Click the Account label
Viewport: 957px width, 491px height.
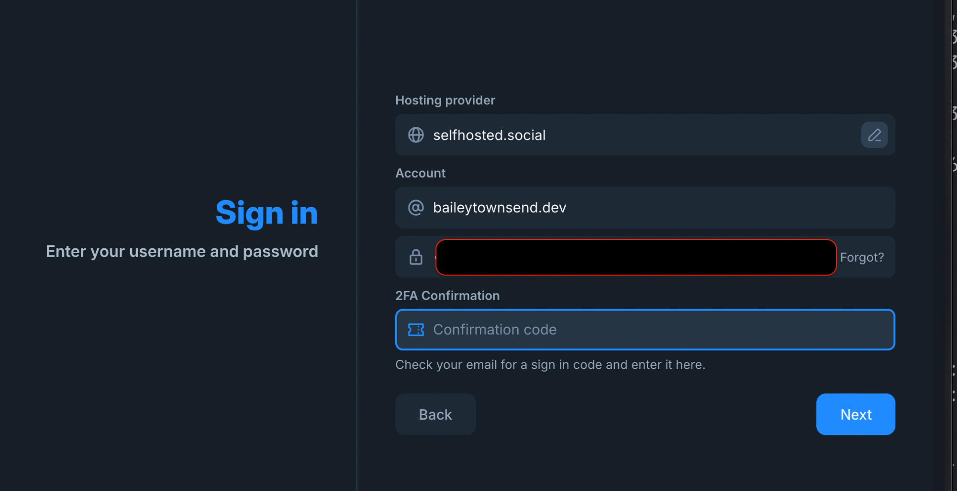coord(420,173)
